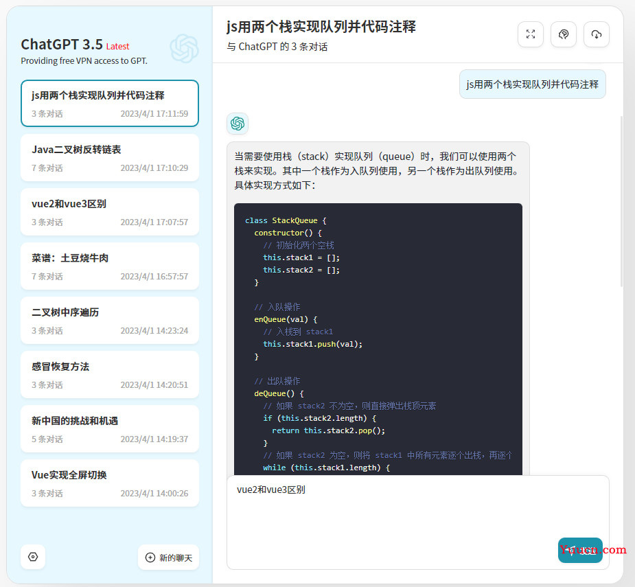The height and width of the screenshot is (587, 635).
Task: Click the ChatGPT 3.5 sidebar title
Action: 62,45
